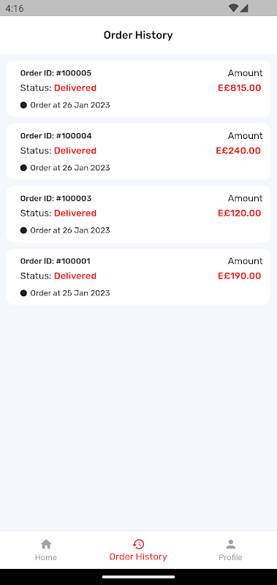Open order #100005 card
The height and width of the screenshot is (585, 277).
pos(138,88)
